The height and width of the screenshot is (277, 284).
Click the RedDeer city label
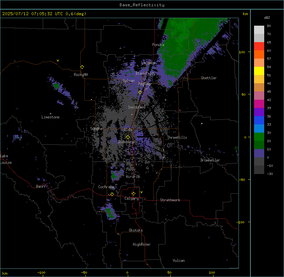pos(145,84)
